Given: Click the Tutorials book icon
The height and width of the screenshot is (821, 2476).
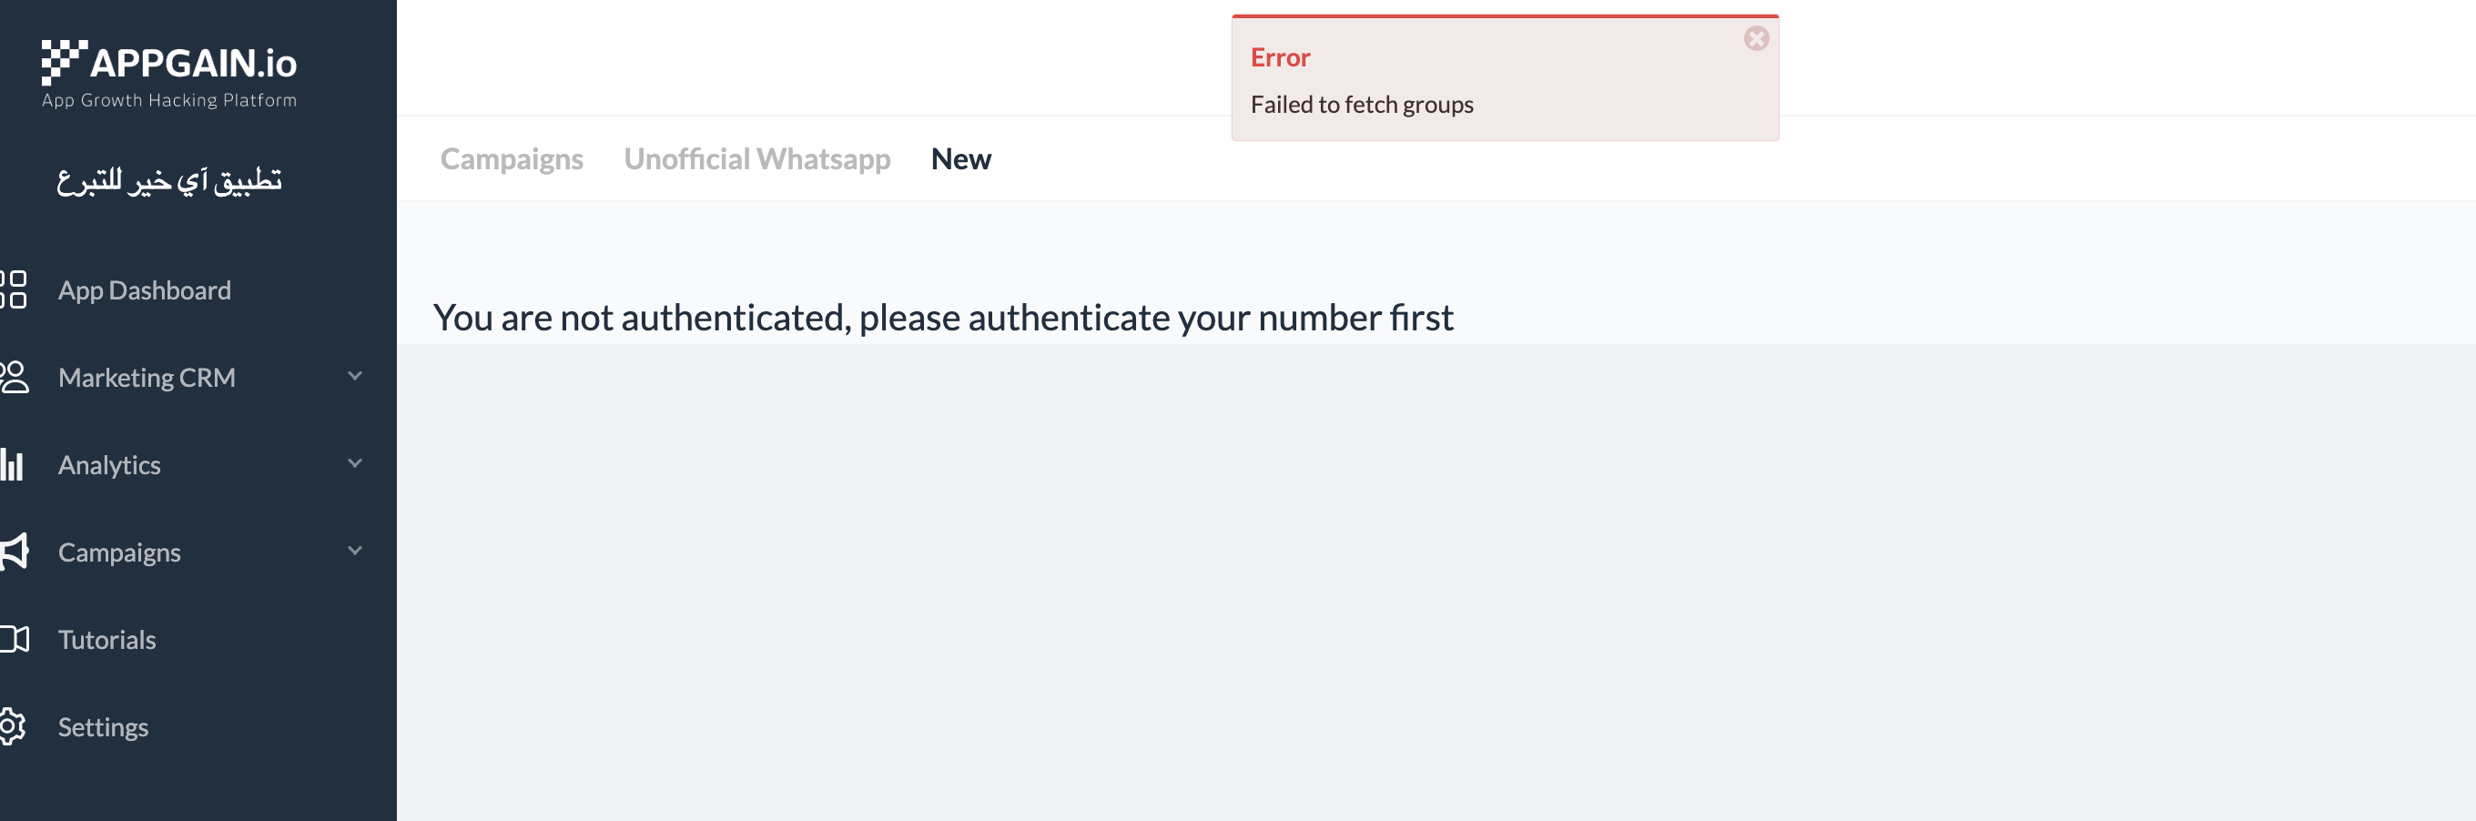Looking at the screenshot, I should pyautogui.click(x=15, y=639).
